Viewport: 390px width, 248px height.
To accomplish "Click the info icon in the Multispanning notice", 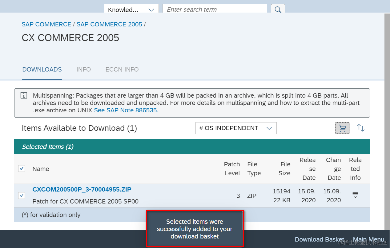I will (24, 95).
